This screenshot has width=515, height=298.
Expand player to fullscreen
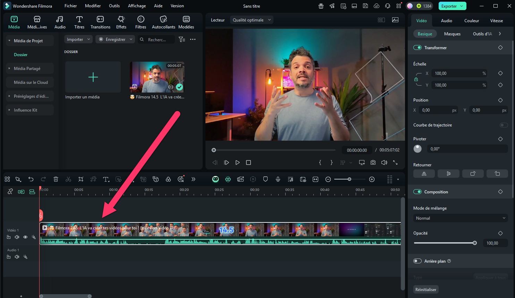coord(395,162)
